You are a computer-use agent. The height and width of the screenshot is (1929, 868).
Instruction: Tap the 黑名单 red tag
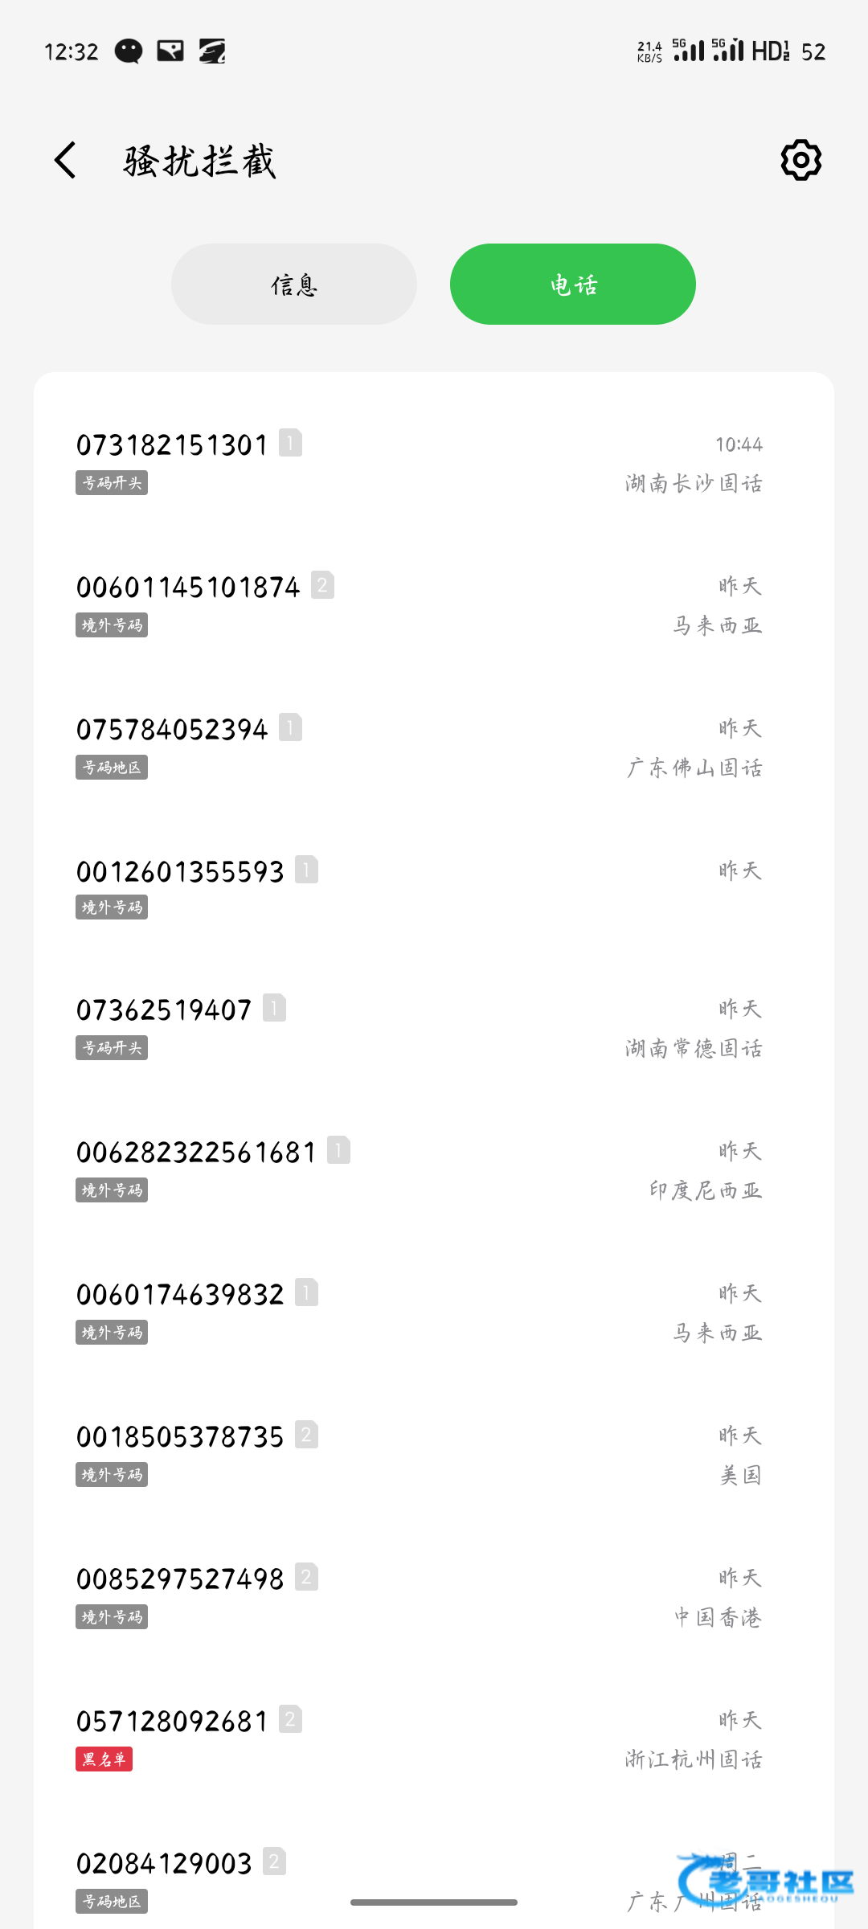(104, 1759)
